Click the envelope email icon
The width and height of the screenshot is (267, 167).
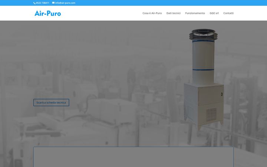tap(53, 3)
